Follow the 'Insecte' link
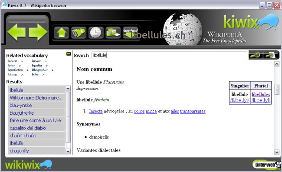282x172 pixels. coord(96,111)
